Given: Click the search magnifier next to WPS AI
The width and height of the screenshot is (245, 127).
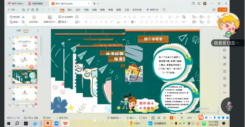Looking at the screenshot, I should point(164,10).
